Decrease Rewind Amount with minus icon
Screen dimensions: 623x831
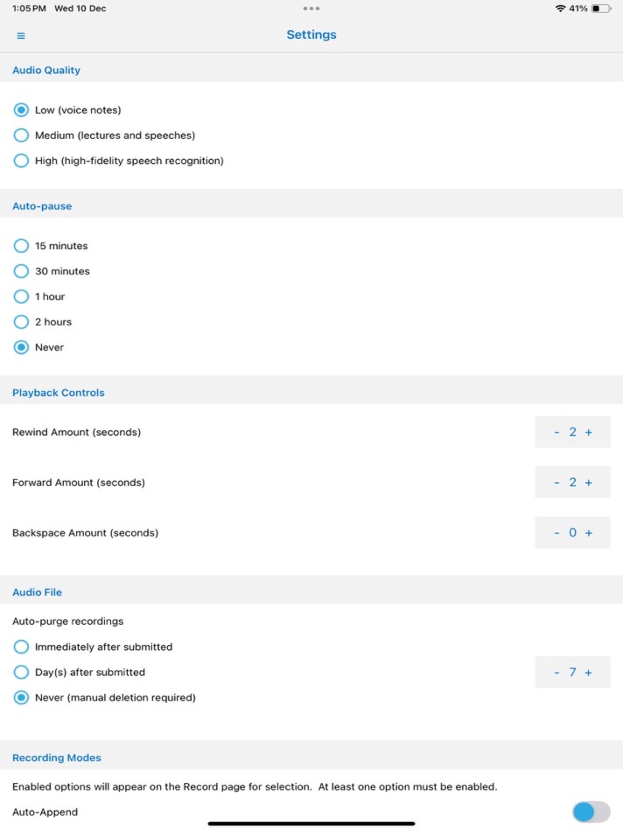point(557,432)
